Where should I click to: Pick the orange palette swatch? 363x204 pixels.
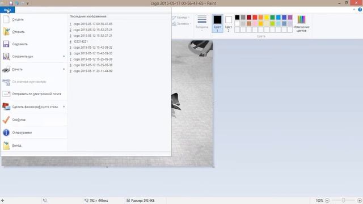point(261,18)
